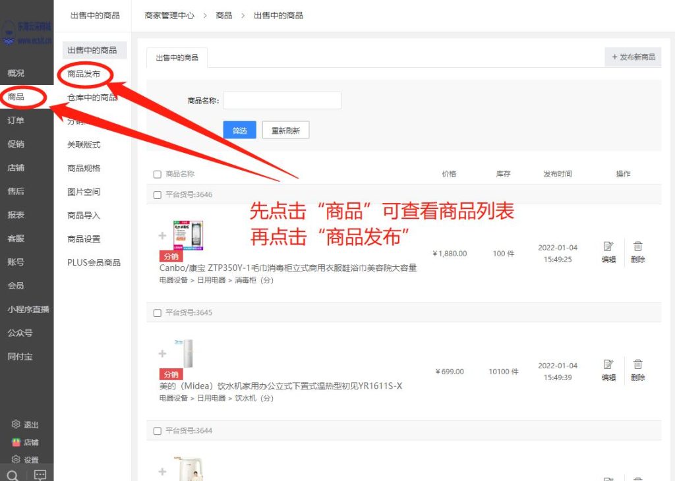Open the chat message bubble icon
This screenshot has width=675, height=481.
[40, 473]
